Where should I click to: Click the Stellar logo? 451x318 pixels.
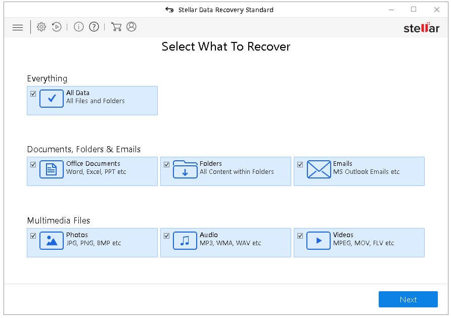[421, 28]
